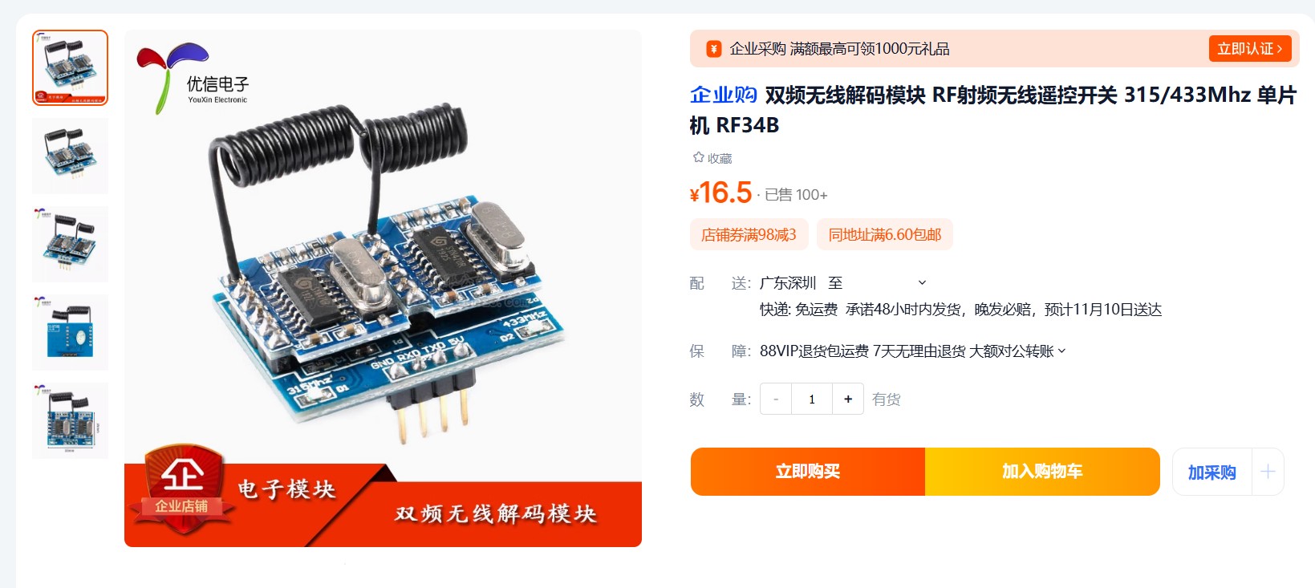Select the fifth dimension diagram thumbnail
The width and height of the screenshot is (1315, 588).
tap(70, 420)
